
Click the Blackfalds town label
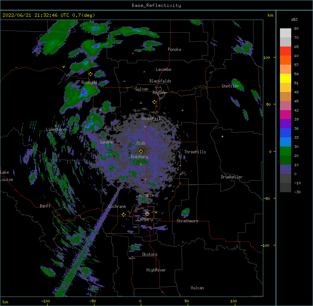[x=160, y=81]
